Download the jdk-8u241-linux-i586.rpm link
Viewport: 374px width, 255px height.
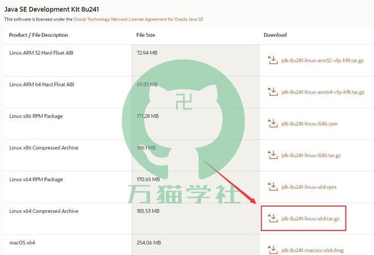[310, 123]
